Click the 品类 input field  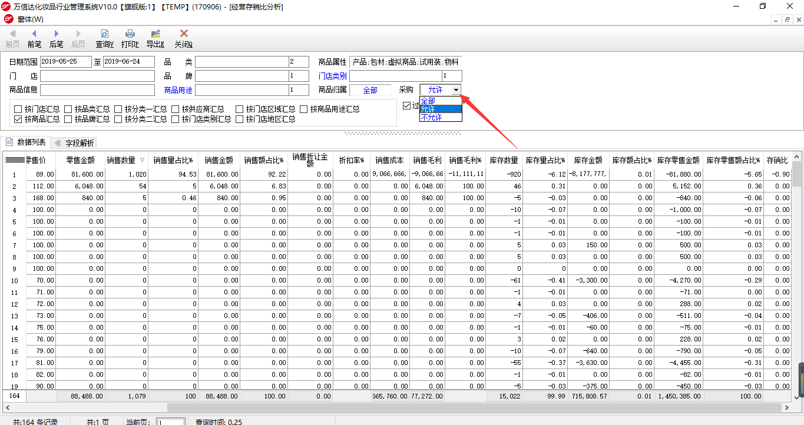click(x=241, y=62)
